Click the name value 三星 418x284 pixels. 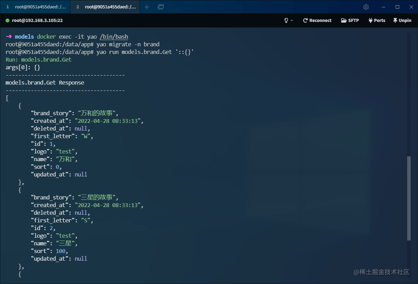[65, 244]
